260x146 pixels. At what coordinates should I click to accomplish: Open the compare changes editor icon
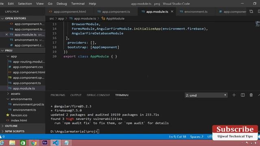click(251, 11)
